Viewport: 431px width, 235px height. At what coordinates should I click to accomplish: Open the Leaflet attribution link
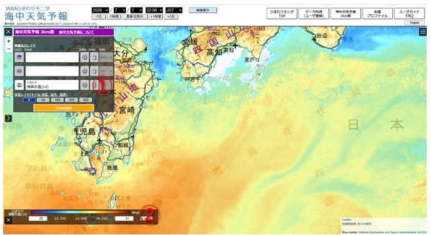point(346,220)
